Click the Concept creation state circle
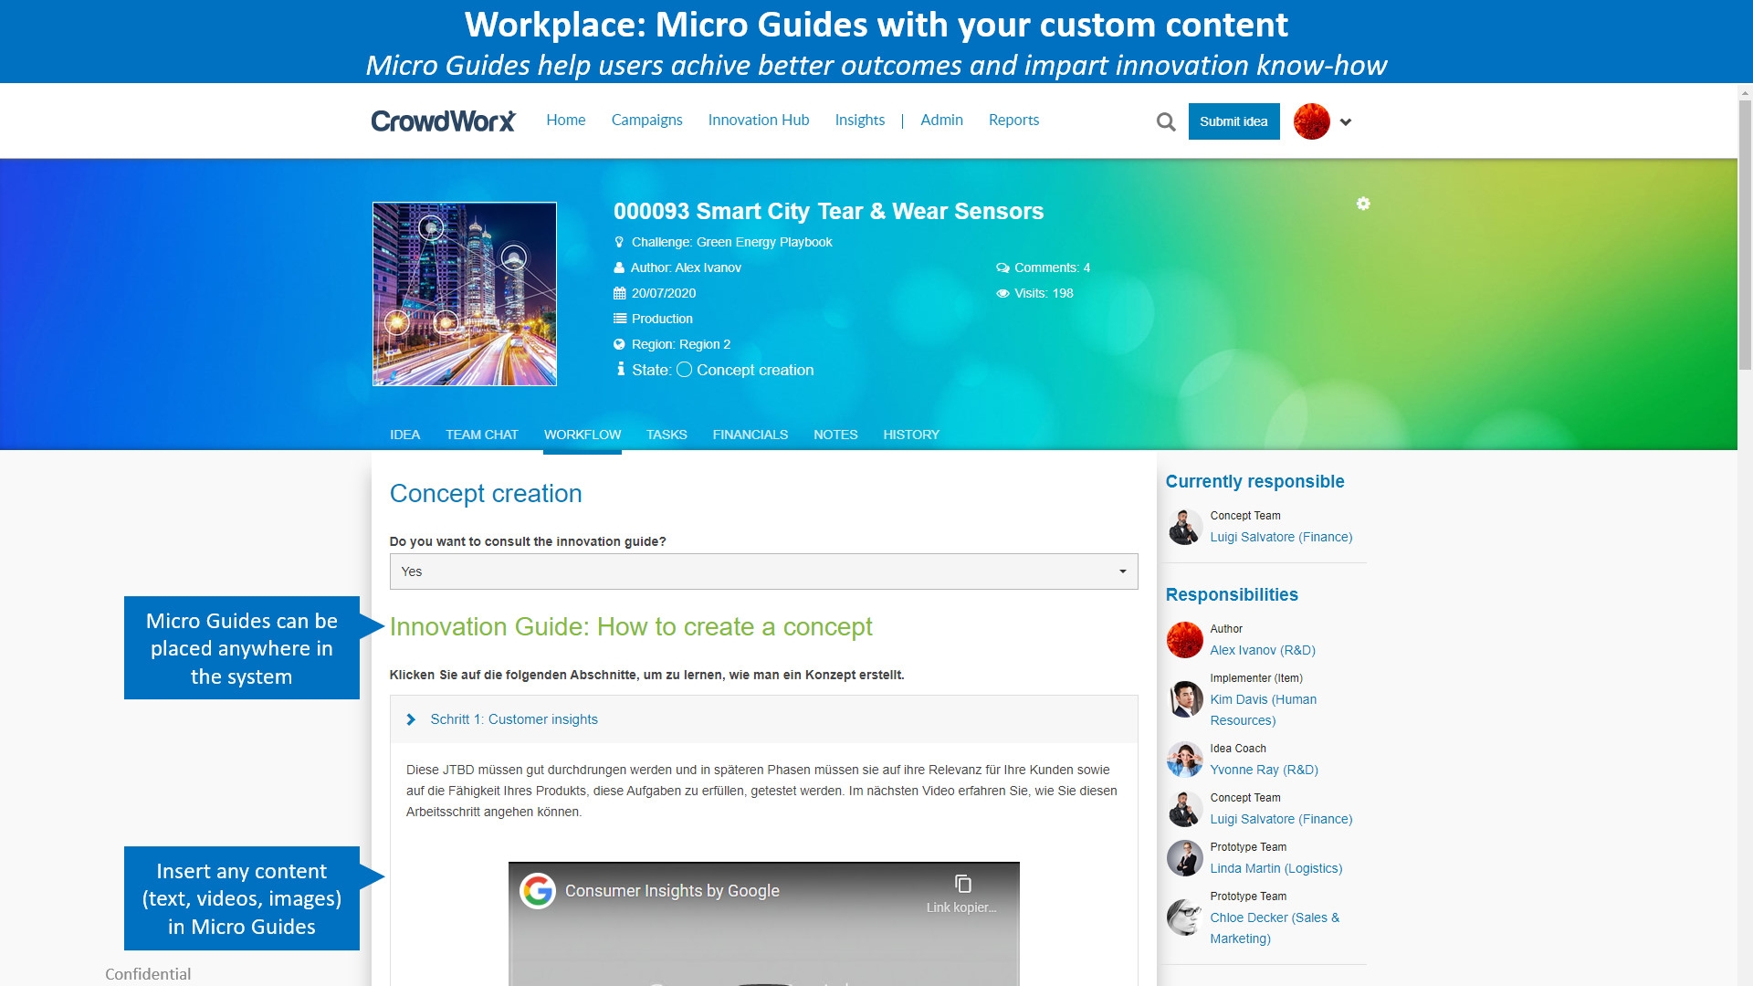 coord(684,370)
